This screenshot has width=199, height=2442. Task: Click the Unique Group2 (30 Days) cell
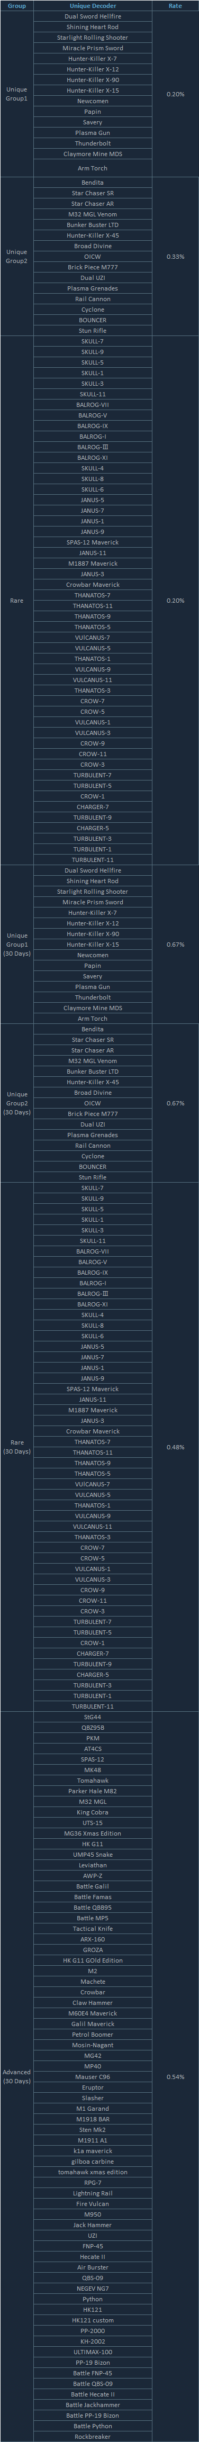point(17,1103)
